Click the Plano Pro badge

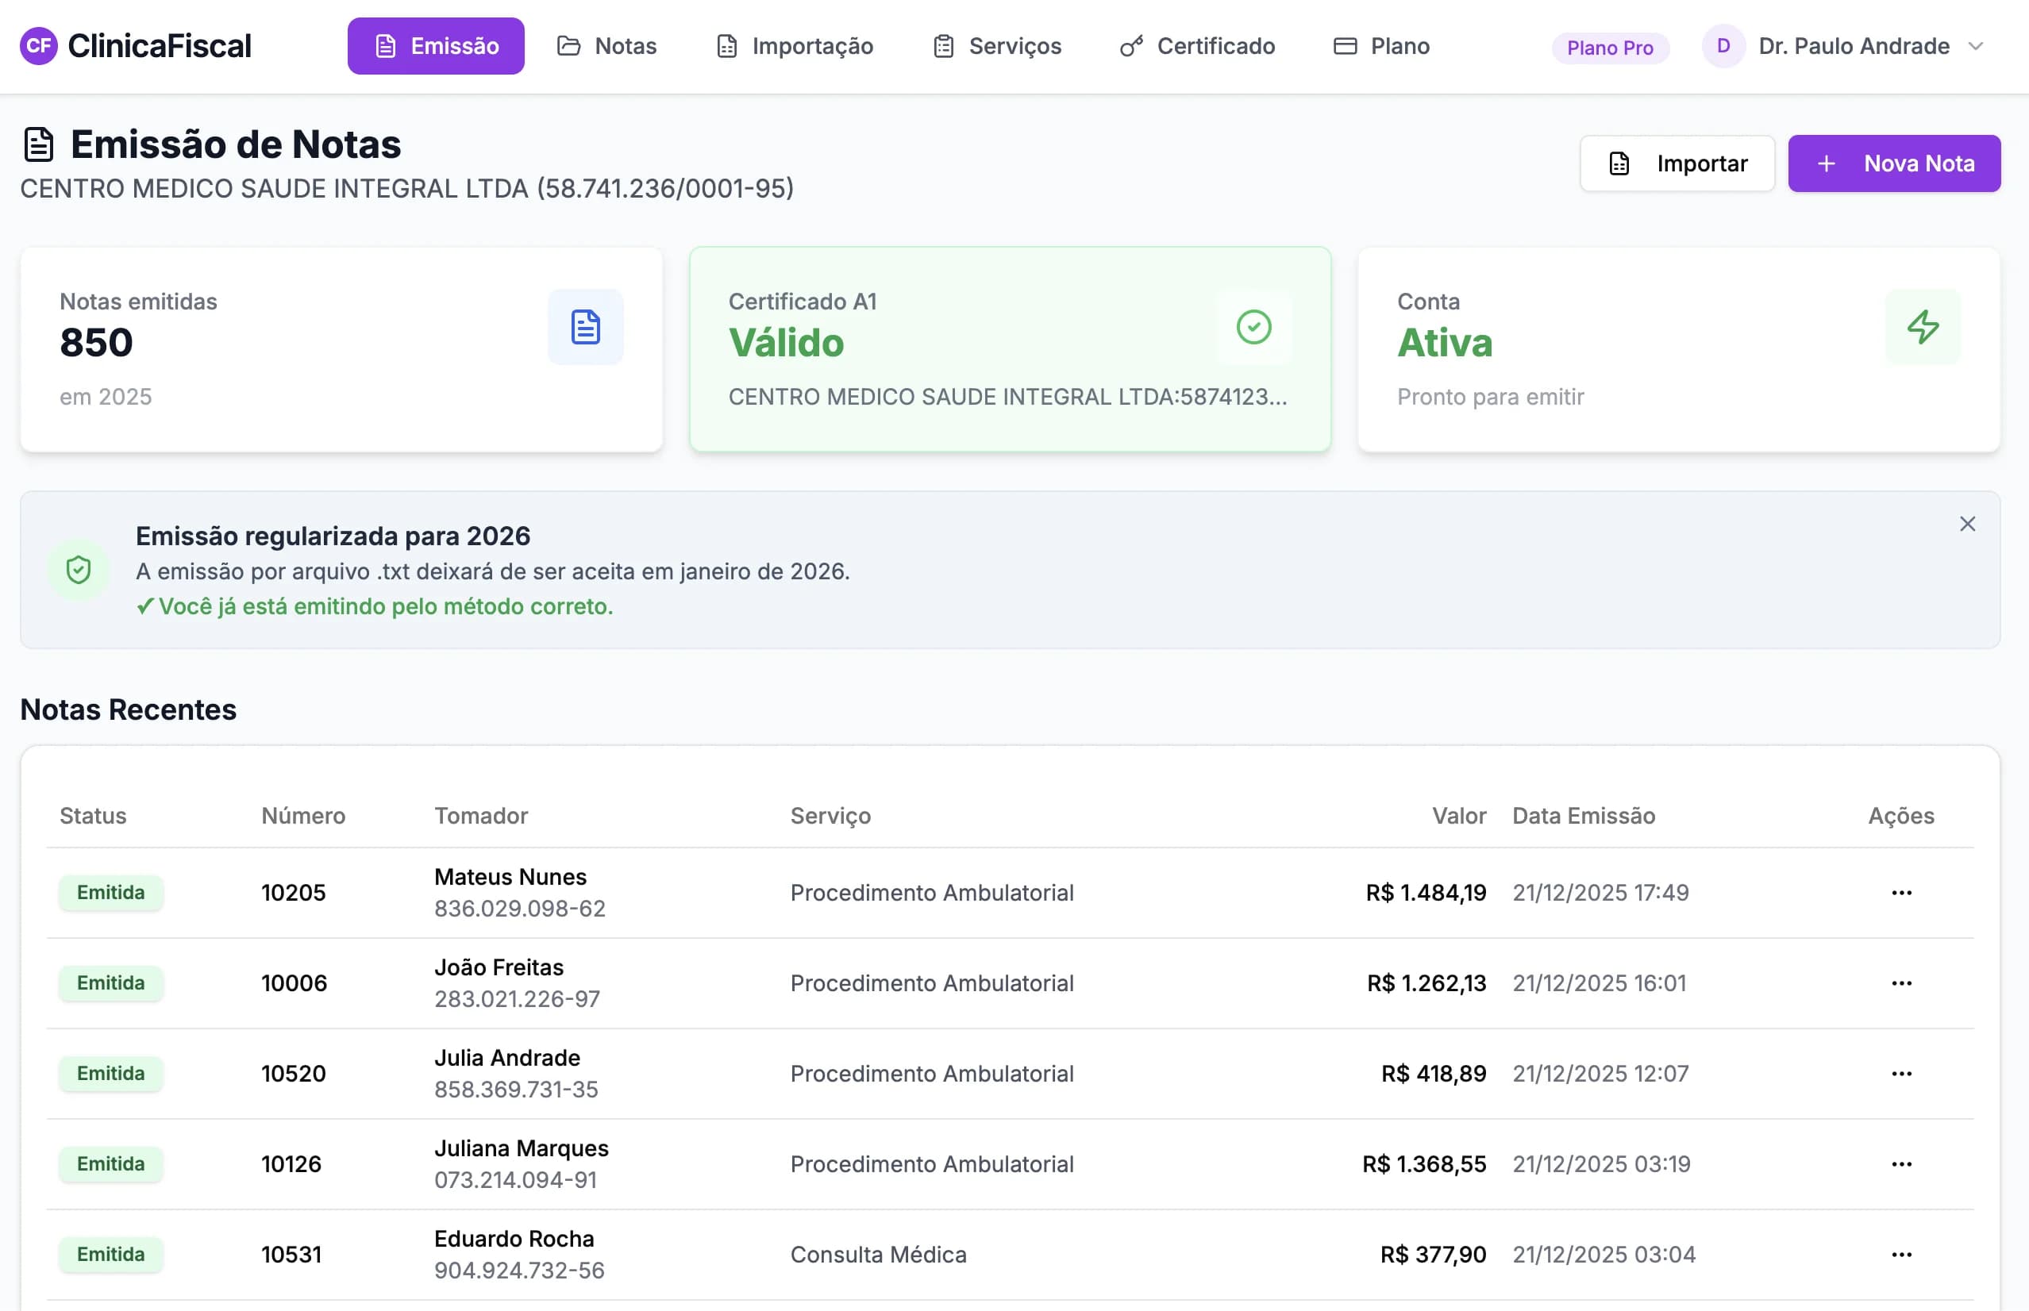(x=1608, y=48)
